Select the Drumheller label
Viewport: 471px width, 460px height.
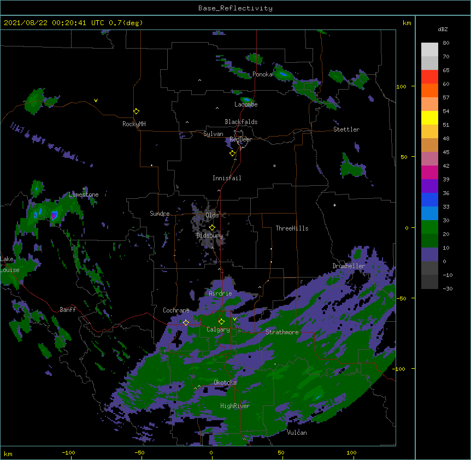(349, 266)
